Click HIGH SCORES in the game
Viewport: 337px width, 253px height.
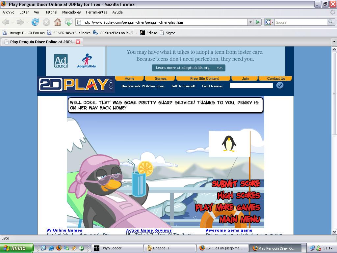[239, 195]
